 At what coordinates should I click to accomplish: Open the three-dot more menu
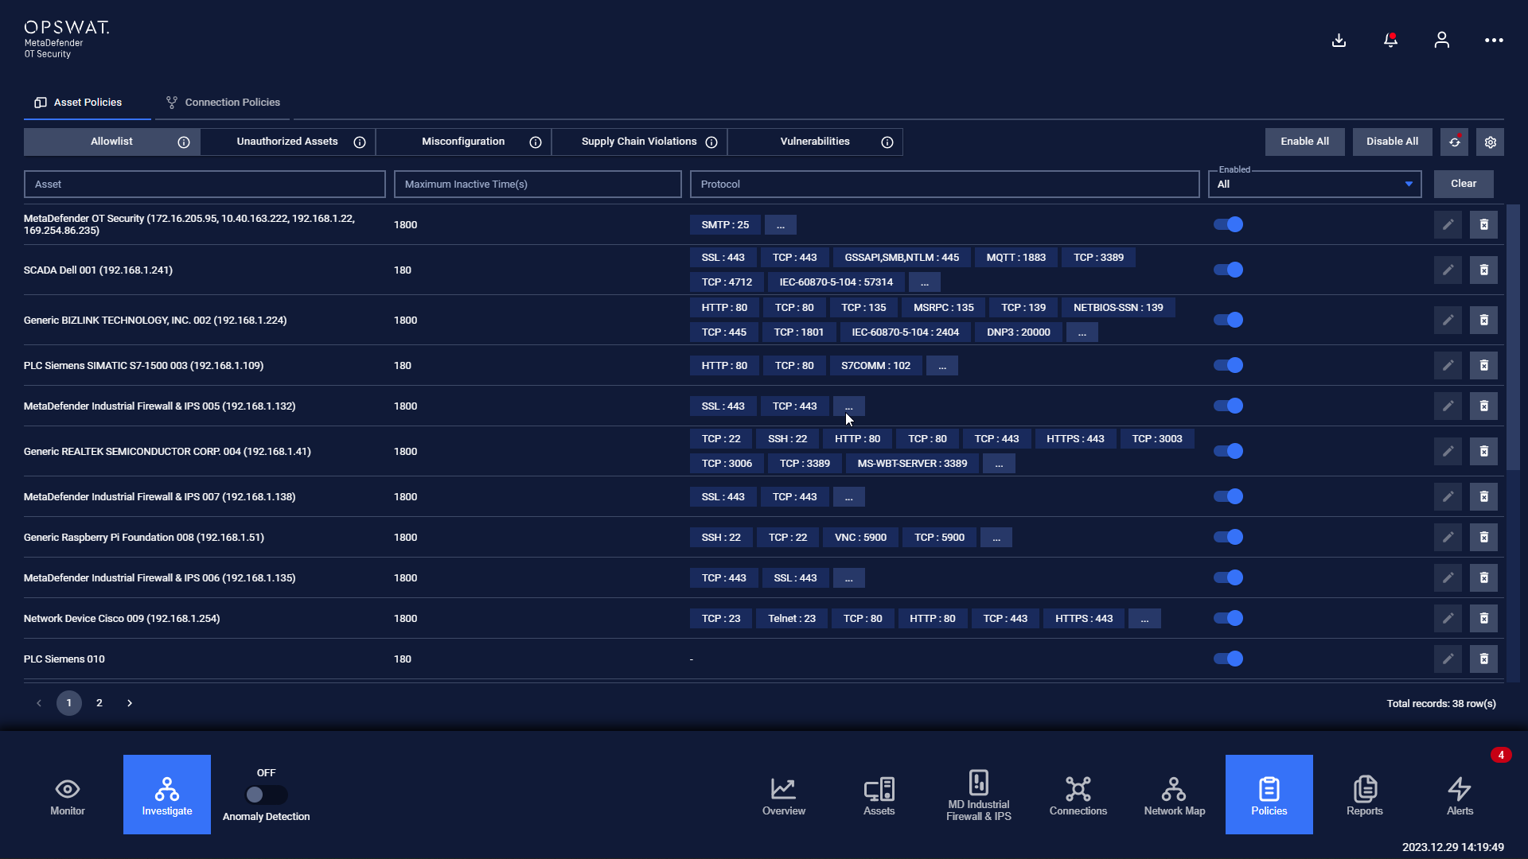point(1494,41)
